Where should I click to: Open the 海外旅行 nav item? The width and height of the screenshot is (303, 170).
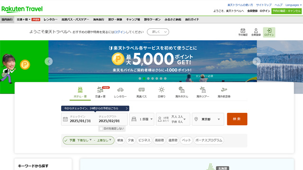[x=98, y=19]
